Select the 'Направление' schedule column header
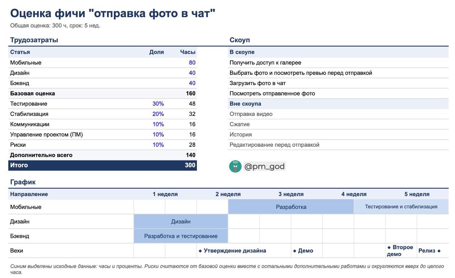 click(29, 194)
